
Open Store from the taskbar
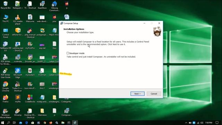[33, 123]
